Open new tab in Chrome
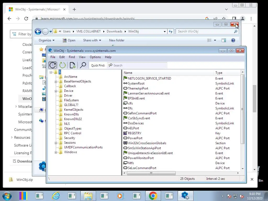This screenshot has height=201, width=268. point(74,9)
